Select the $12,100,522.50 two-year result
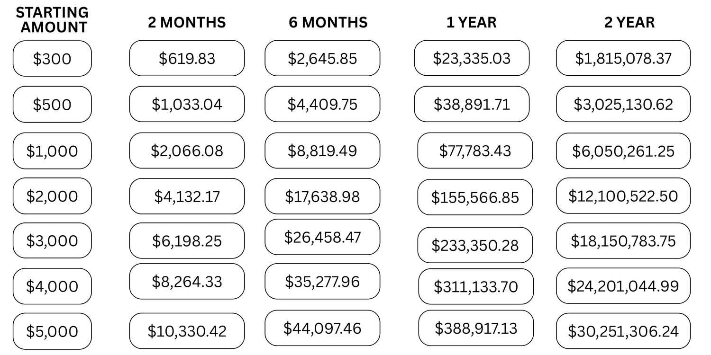 [x=623, y=195]
